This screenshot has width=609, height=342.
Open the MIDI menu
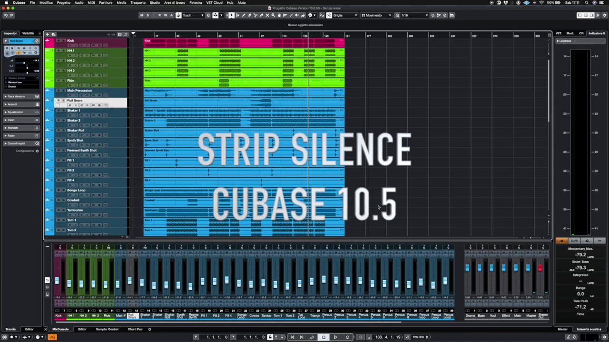coord(92,2)
